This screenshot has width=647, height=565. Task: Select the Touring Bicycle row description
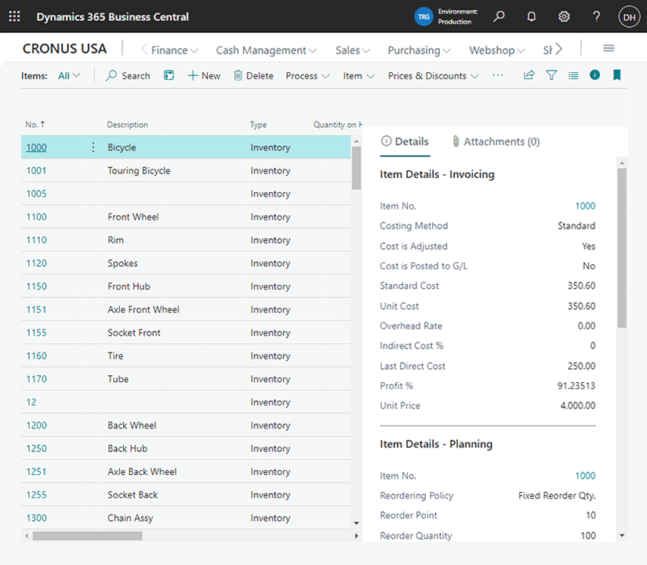(139, 170)
